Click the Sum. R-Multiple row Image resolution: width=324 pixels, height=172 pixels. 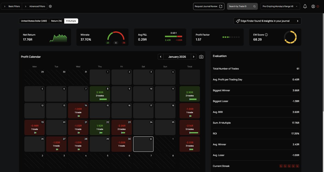coord(256,123)
